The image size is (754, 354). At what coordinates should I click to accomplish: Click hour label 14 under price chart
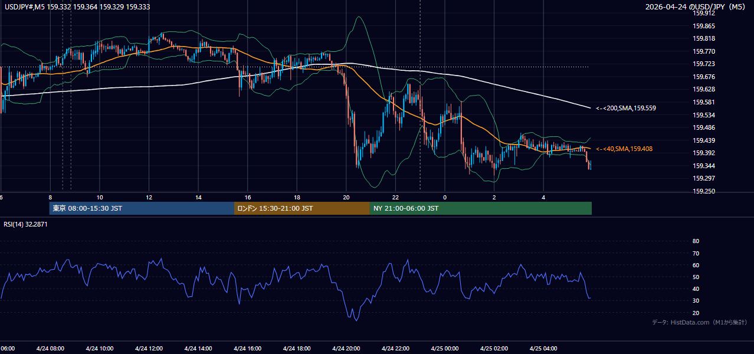click(198, 197)
